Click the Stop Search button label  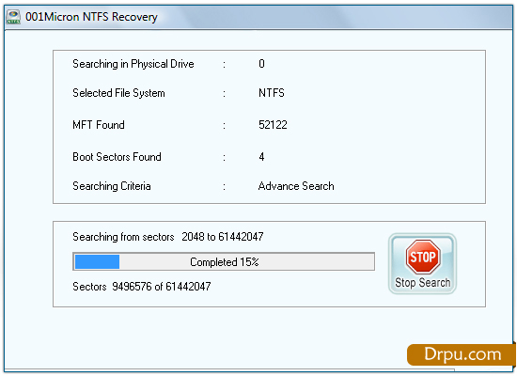point(423,283)
